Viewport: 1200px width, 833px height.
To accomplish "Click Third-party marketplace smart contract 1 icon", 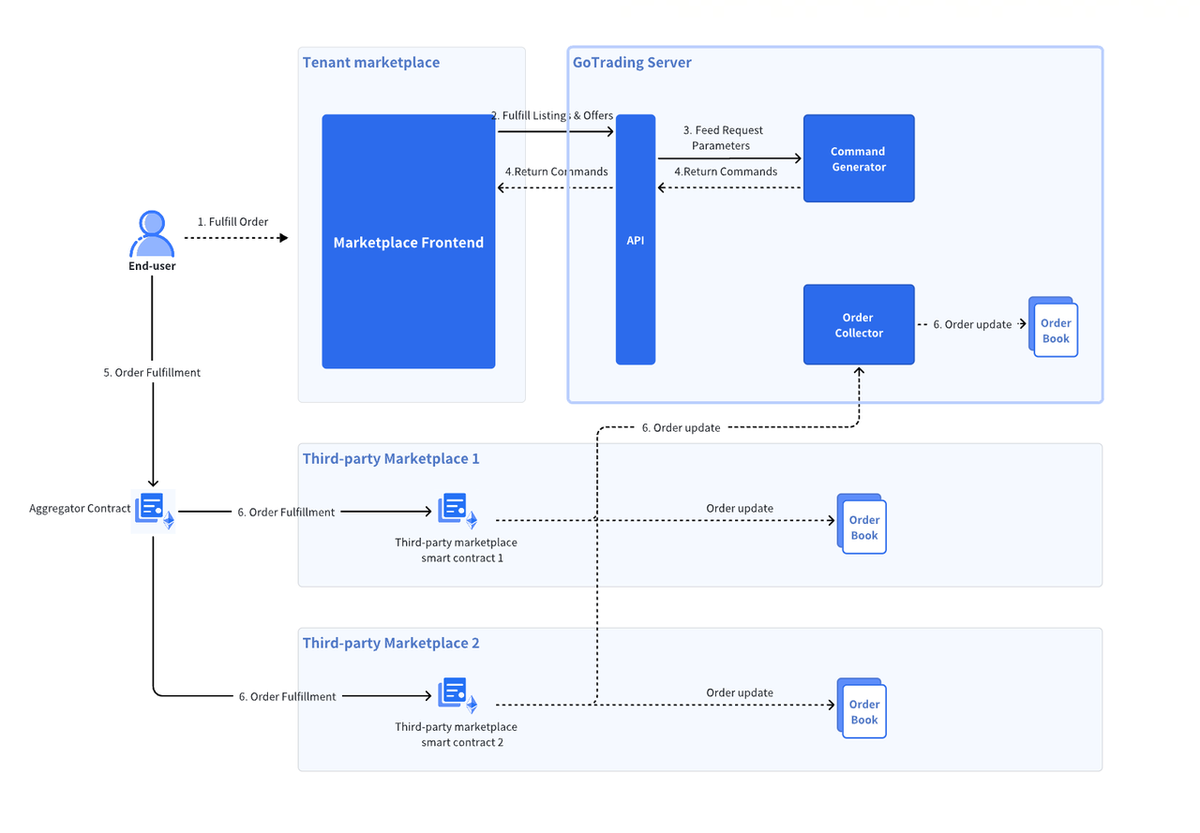I will (x=457, y=511).
